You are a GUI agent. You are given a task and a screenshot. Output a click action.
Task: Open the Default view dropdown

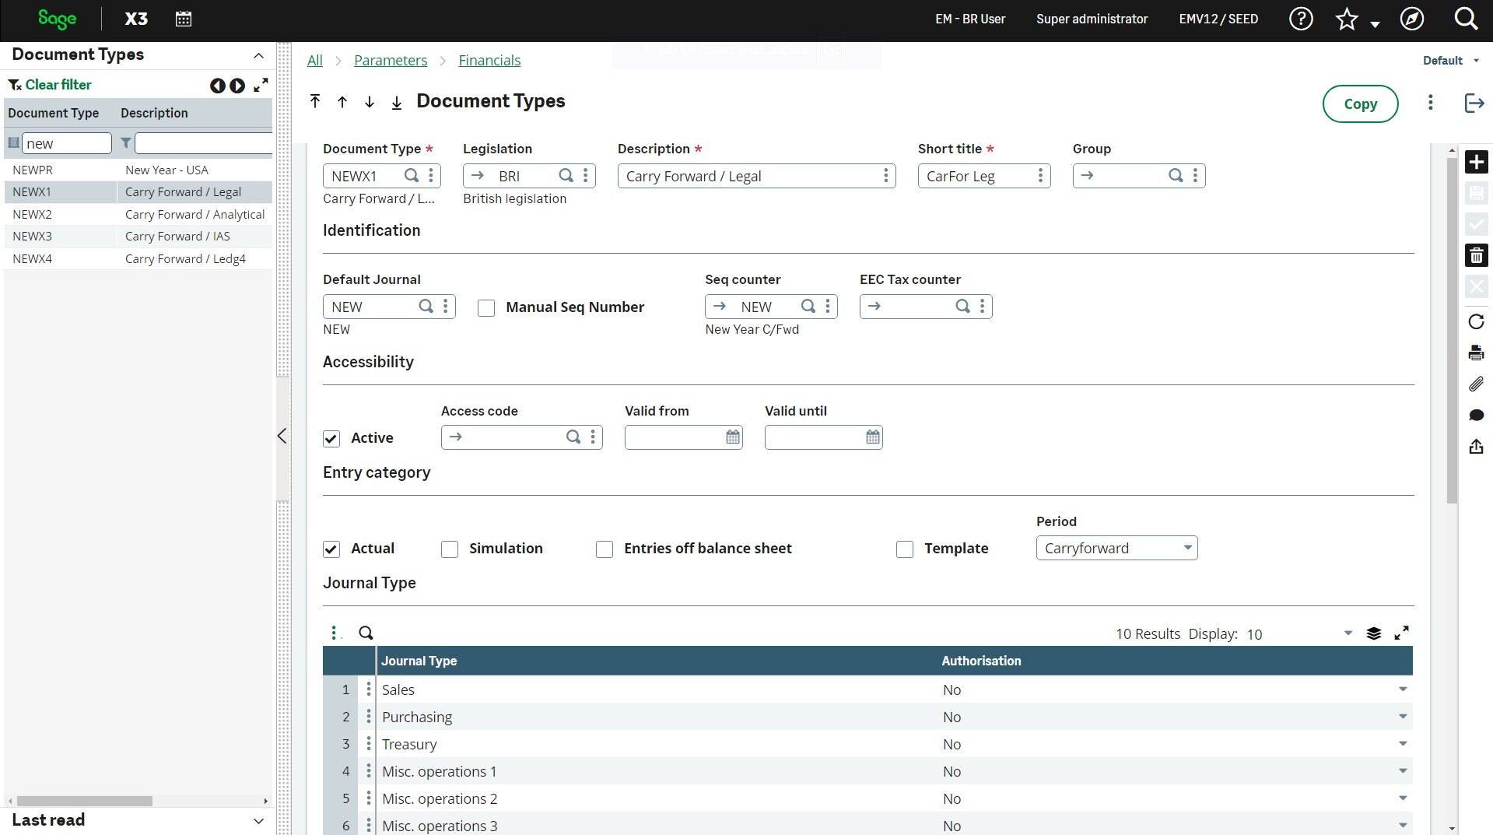[1450, 61]
